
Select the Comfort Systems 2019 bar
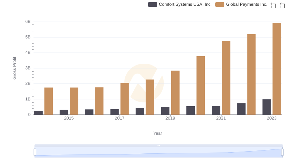click(165, 111)
